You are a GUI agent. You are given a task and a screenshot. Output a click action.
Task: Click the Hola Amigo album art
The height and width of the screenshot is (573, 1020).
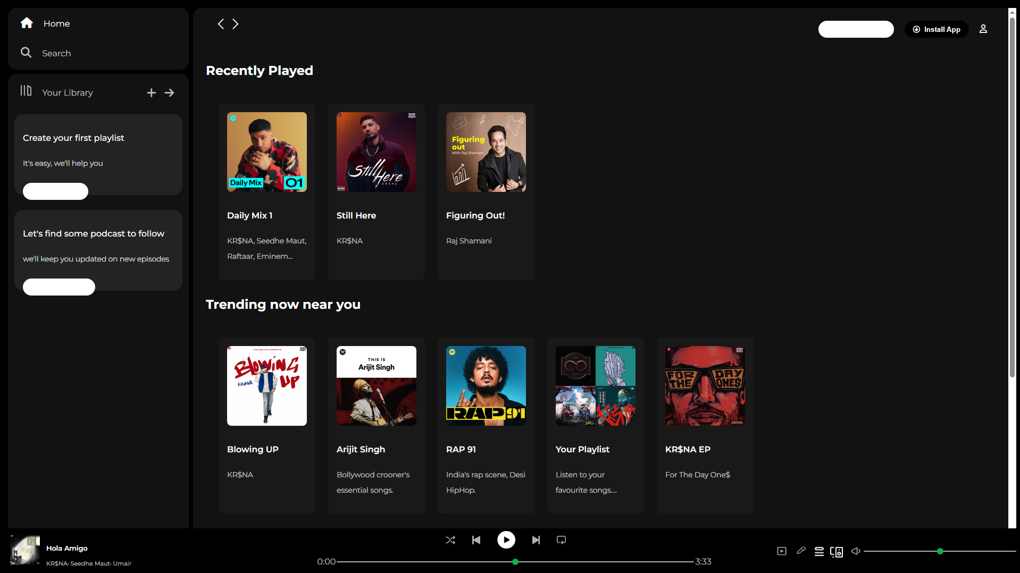pos(25,550)
